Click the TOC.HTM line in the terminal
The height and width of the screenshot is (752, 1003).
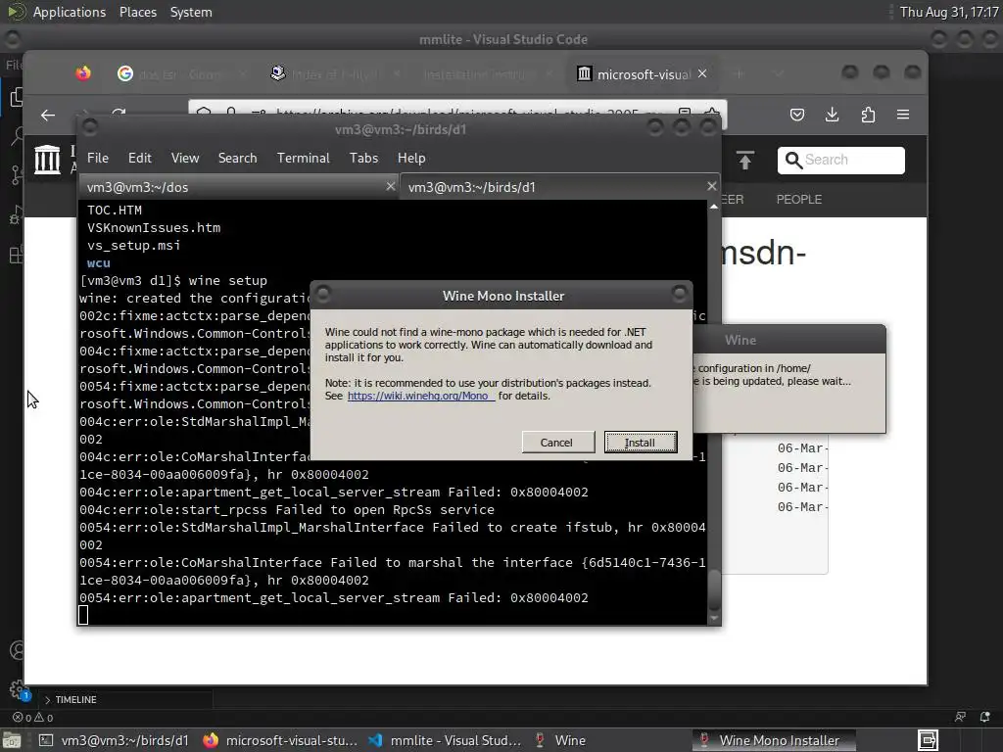115,211
